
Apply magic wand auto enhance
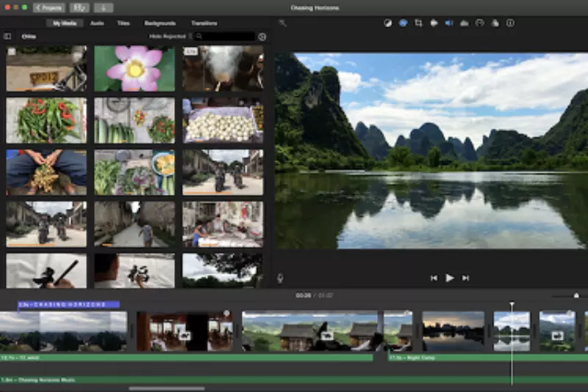pos(282,24)
